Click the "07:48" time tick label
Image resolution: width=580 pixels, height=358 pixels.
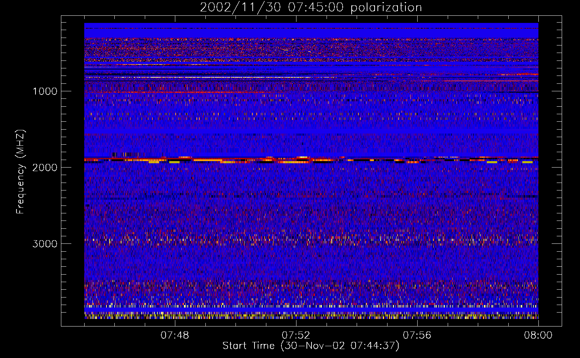coord(175,335)
